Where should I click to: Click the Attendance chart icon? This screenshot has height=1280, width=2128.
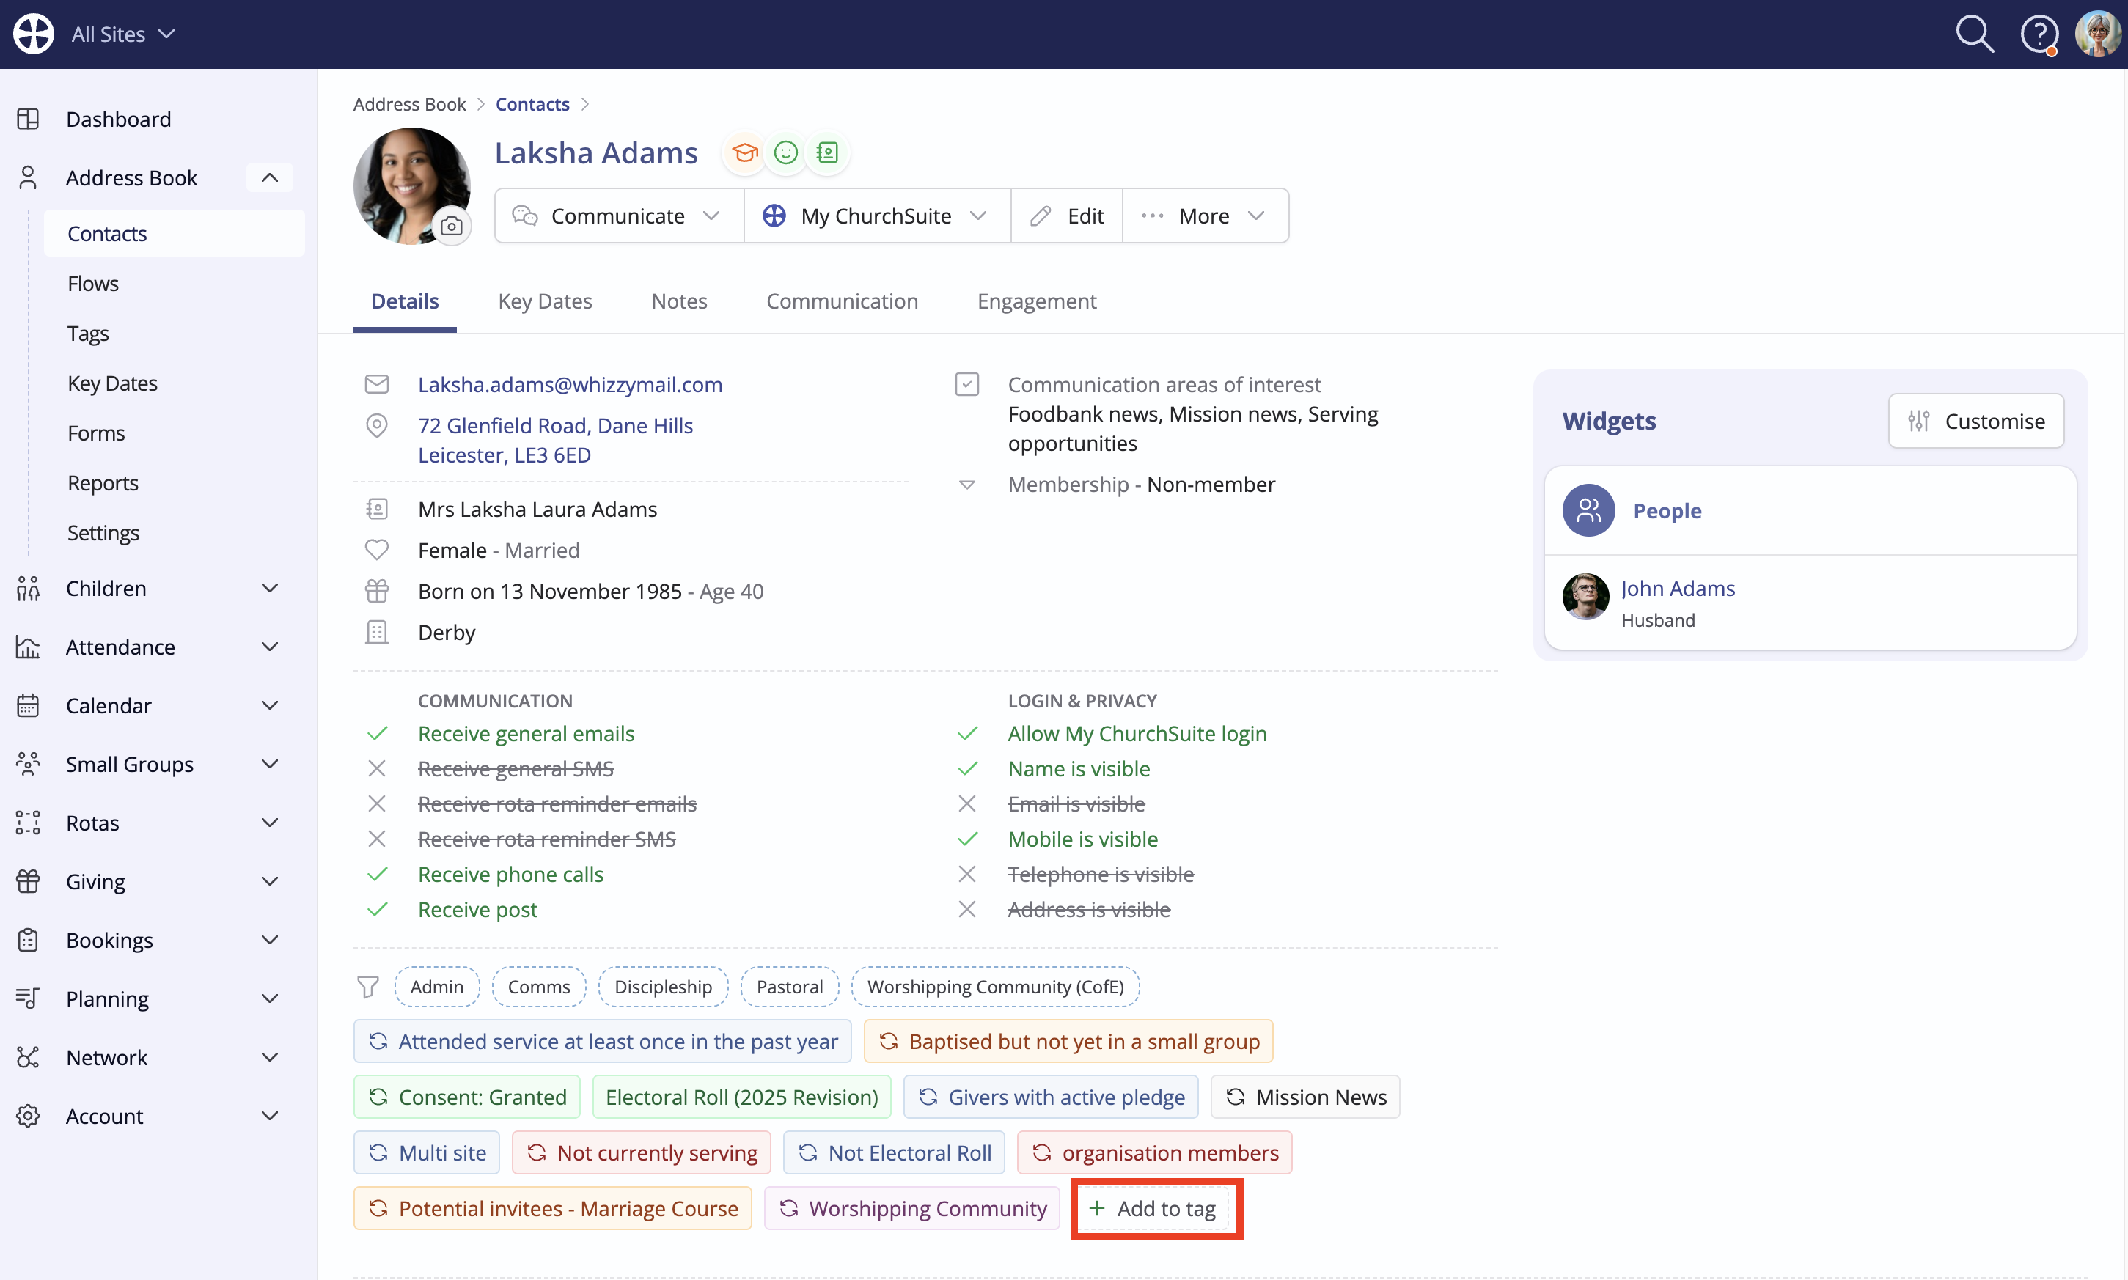(x=29, y=647)
